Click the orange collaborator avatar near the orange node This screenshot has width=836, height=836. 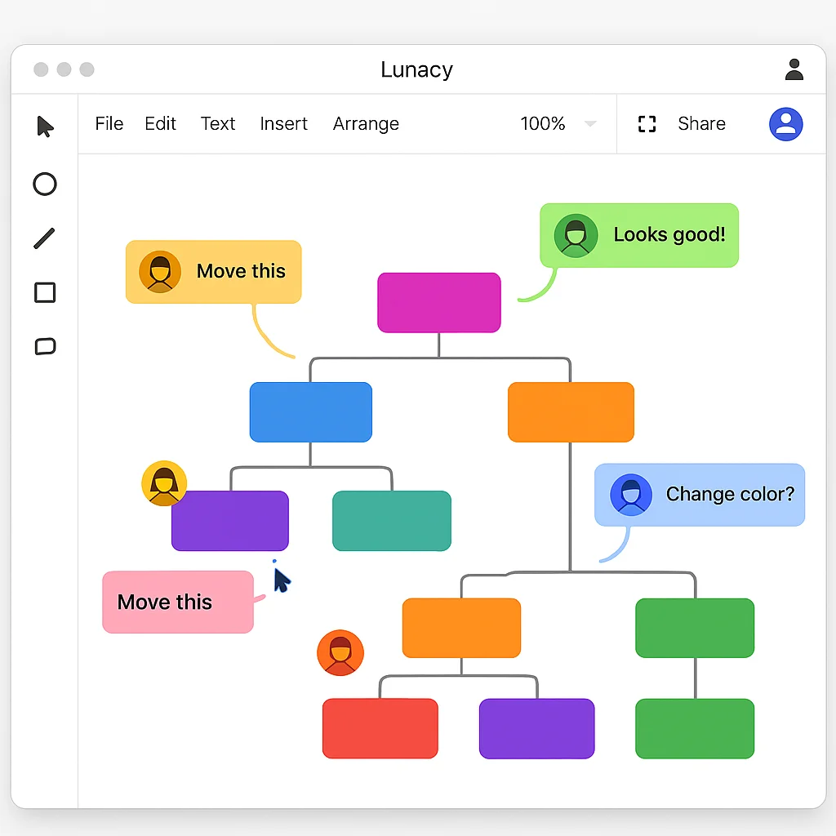340,651
